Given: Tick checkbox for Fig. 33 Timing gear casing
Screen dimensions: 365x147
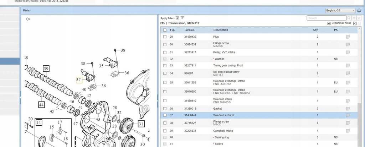Looking at the screenshot, I should pos(165,66).
